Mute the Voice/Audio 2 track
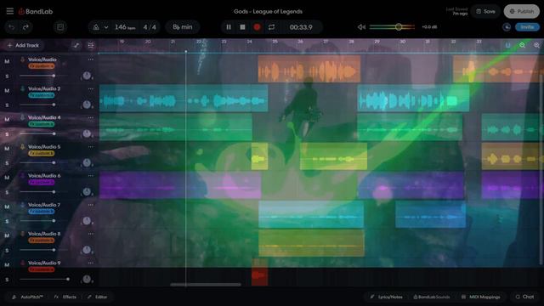The image size is (544, 306). [7, 91]
